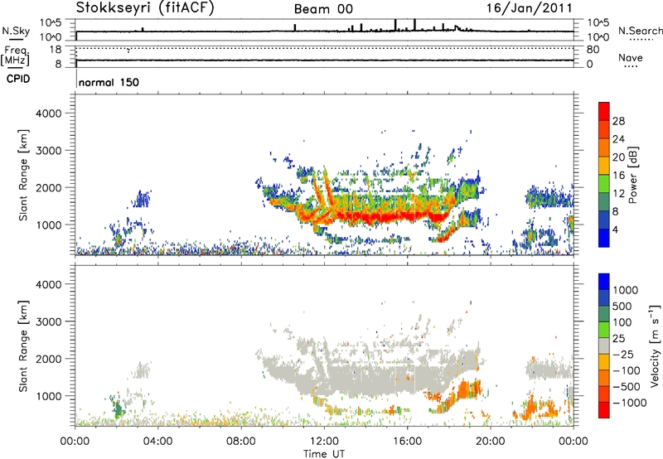Click the '10^5' label on the right of the N.Sky panel

pos(598,23)
